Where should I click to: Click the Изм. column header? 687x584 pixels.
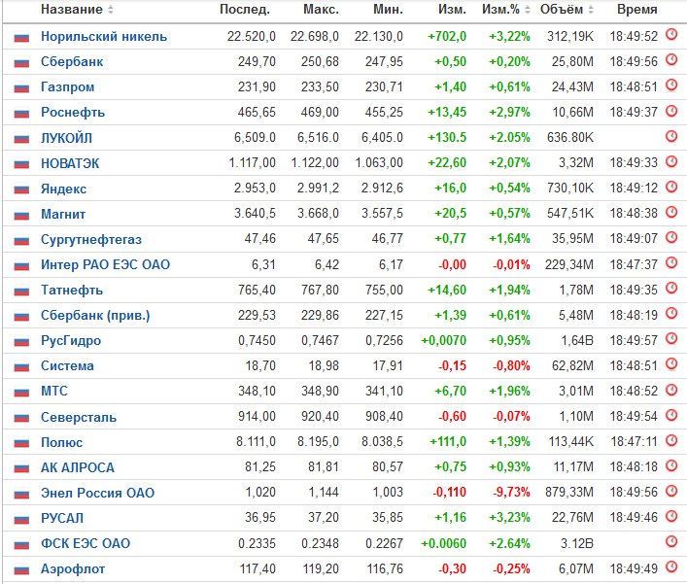pyautogui.click(x=452, y=9)
